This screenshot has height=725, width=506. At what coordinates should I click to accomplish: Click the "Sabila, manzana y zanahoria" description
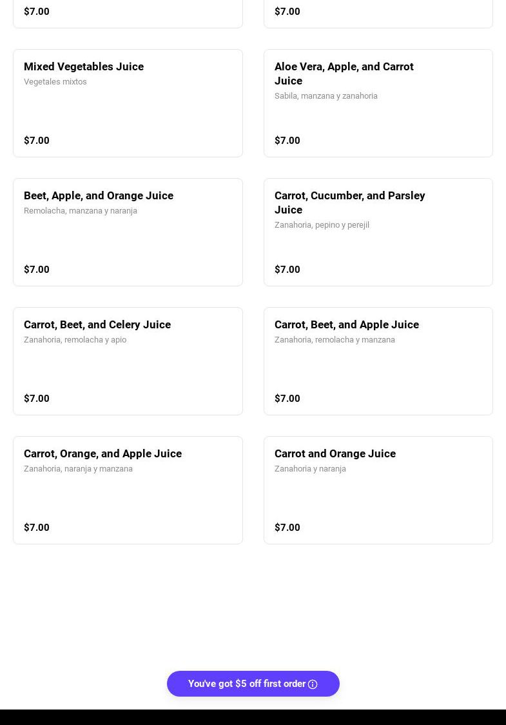[x=326, y=96]
